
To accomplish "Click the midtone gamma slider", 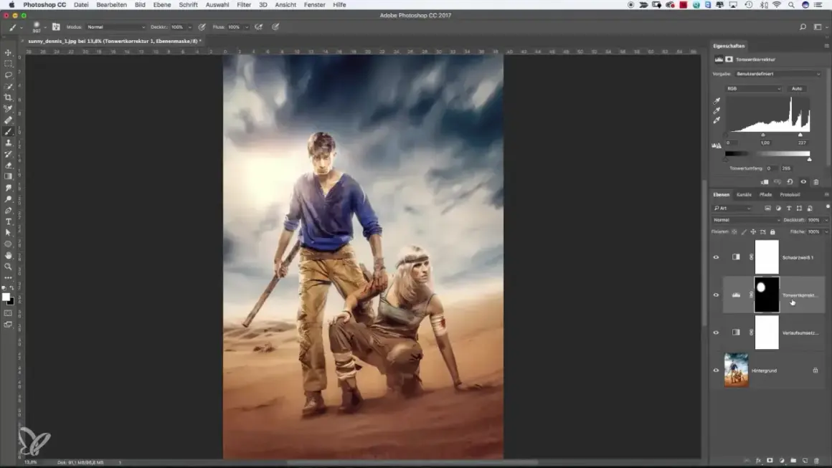I will [x=763, y=135].
